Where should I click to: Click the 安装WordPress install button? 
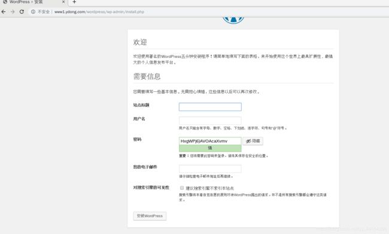point(150,216)
